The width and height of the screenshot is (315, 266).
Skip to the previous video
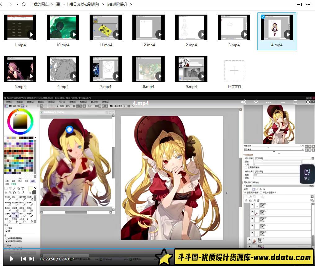point(23,259)
